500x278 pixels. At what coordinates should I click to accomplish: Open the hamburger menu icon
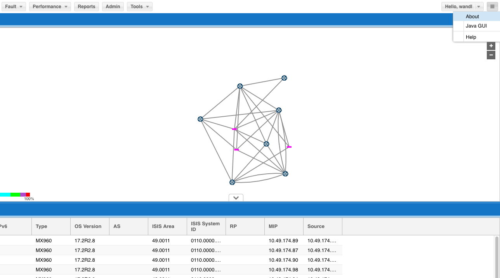[492, 7]
